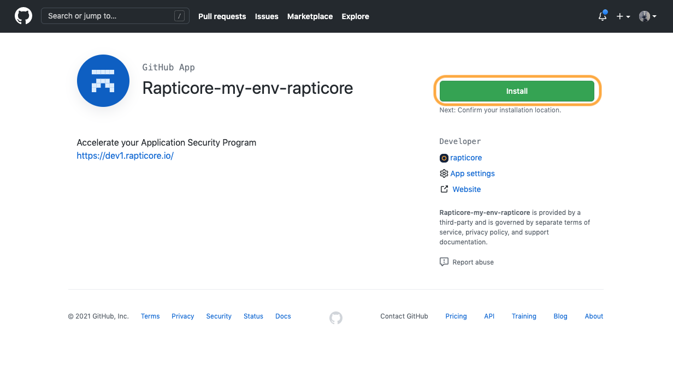Screen dimensions: 673x378
Task: Open Explore from header
Action: click(x=356, y=16)
